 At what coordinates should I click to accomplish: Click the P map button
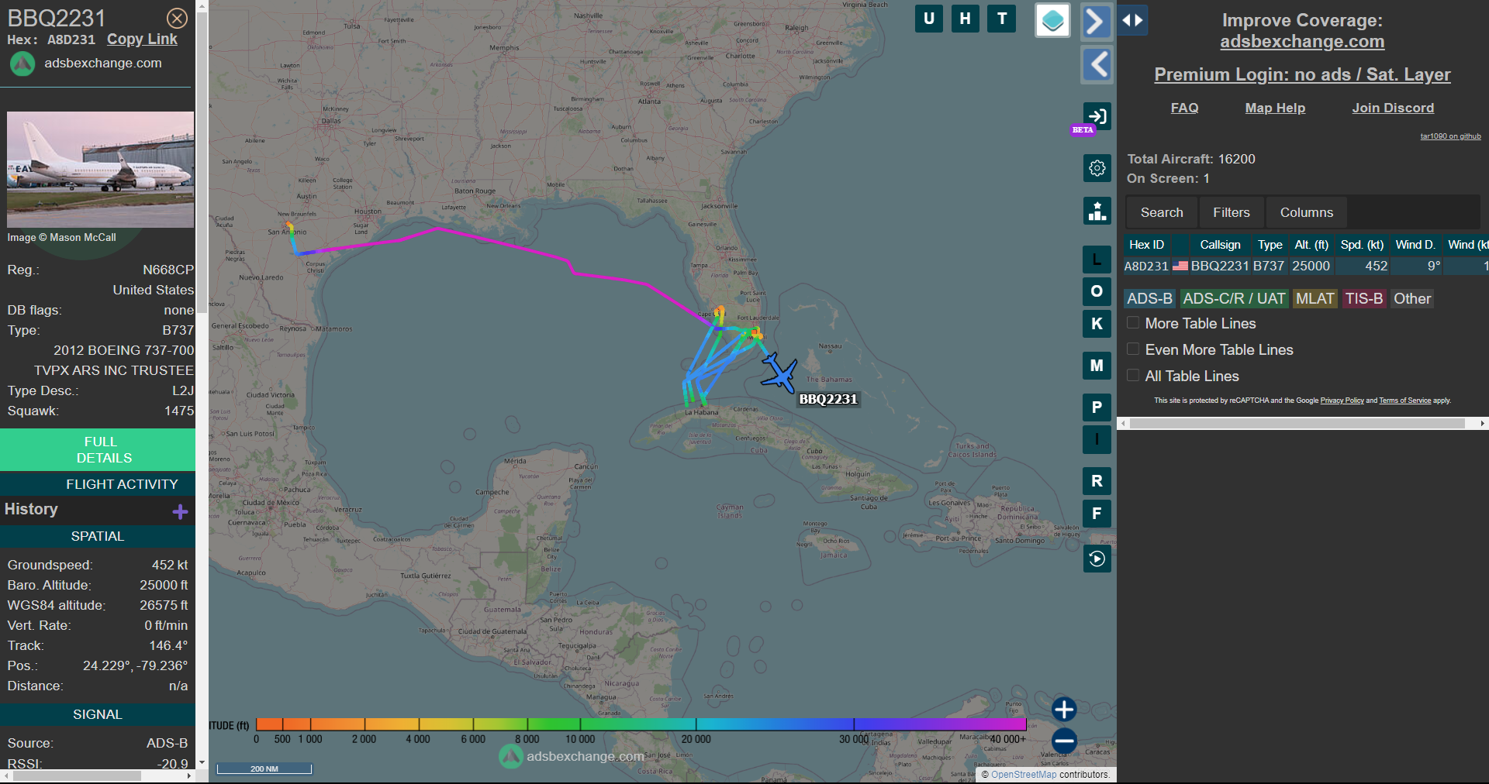pos(1097,407)
